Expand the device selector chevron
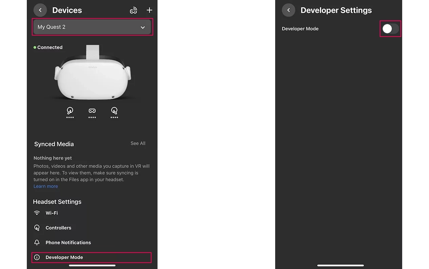This screenshot has width=429, height=269. point(142,27)
